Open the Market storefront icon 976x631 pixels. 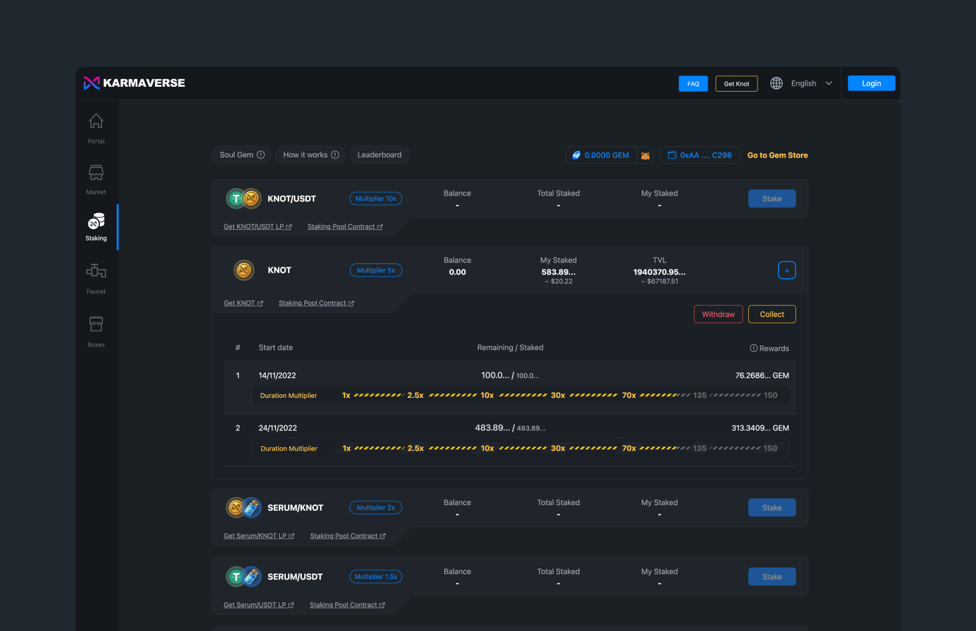click(x=96, y=173)
